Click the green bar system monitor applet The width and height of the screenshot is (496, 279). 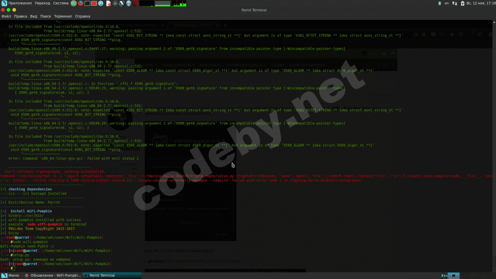coord(163,3)
